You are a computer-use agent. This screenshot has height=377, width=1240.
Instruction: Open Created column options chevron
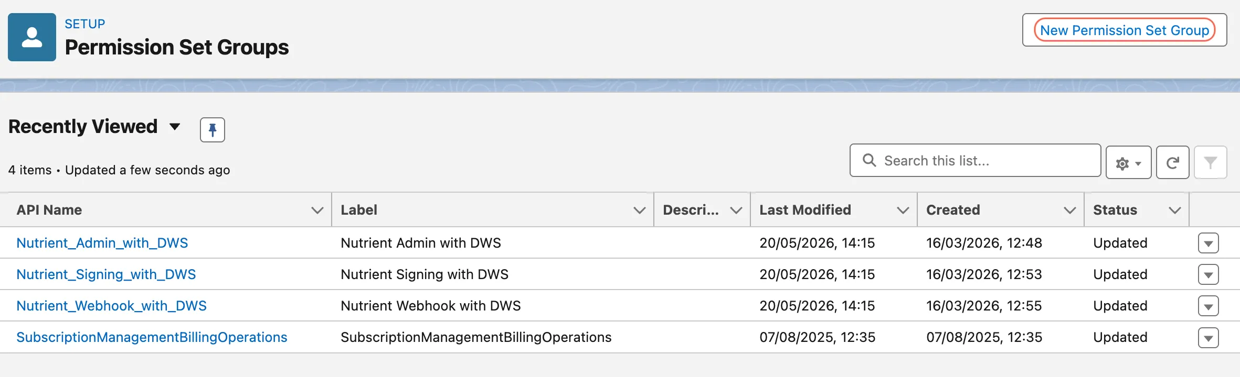(1069, 210)
